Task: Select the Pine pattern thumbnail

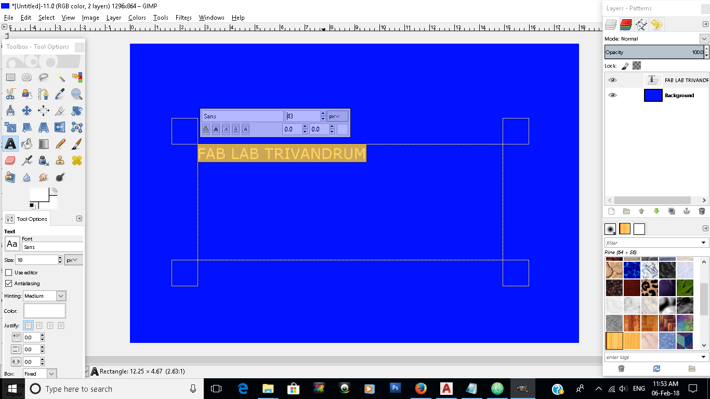Action: click(x=614, y=341)
